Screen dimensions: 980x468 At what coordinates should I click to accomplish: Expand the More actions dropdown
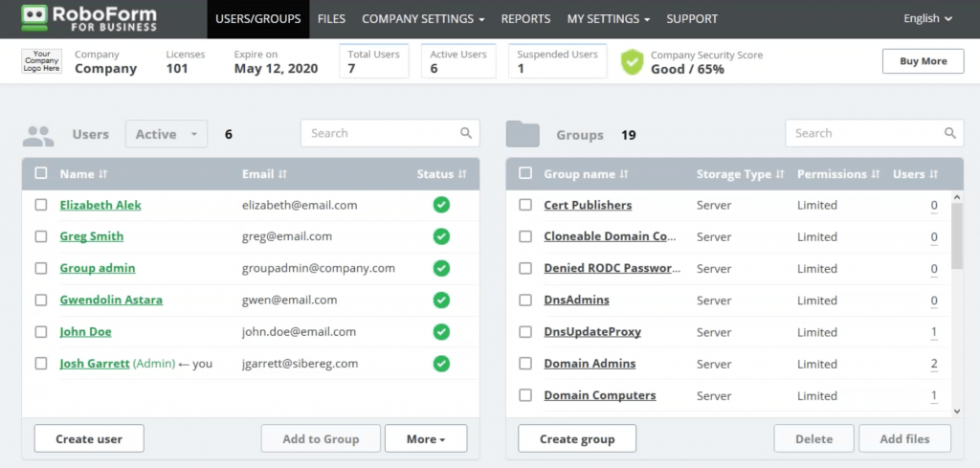tap(426, 439)
